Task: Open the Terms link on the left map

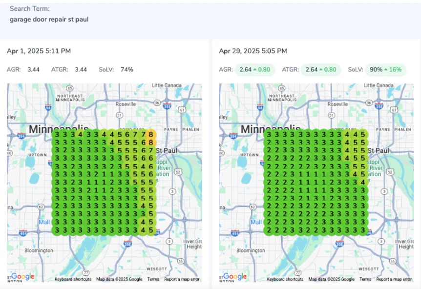Action: click(153, 279)
